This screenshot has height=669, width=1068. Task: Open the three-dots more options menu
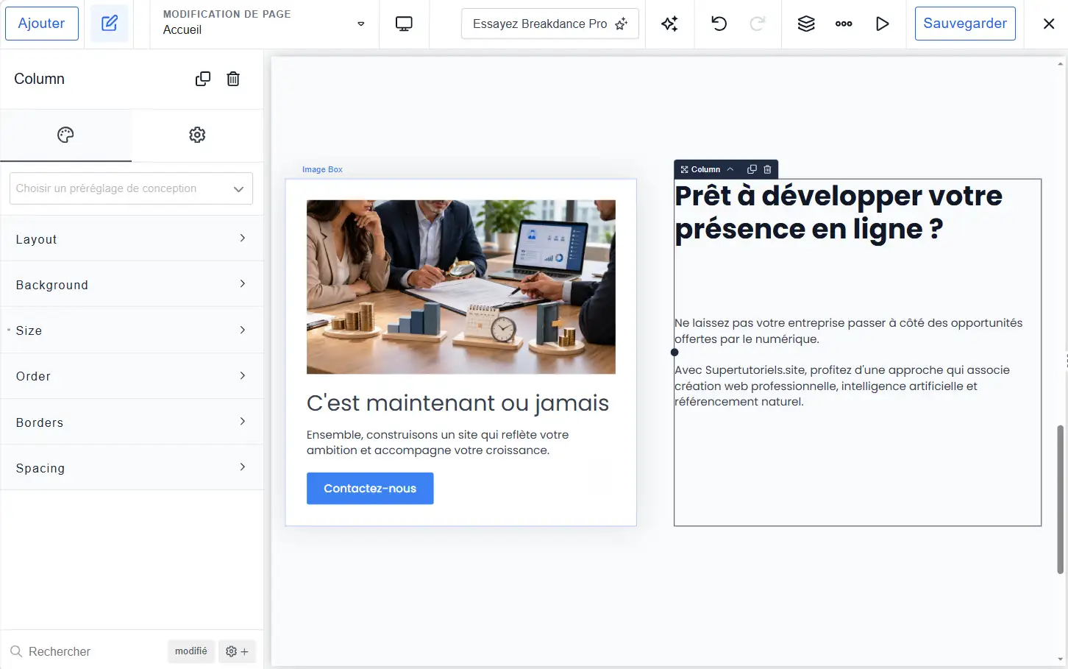pos(844,24)
